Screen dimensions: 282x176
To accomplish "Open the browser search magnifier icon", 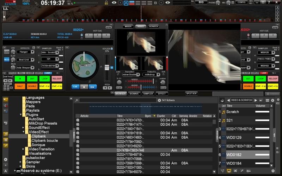I will click(x=76, y=100).
